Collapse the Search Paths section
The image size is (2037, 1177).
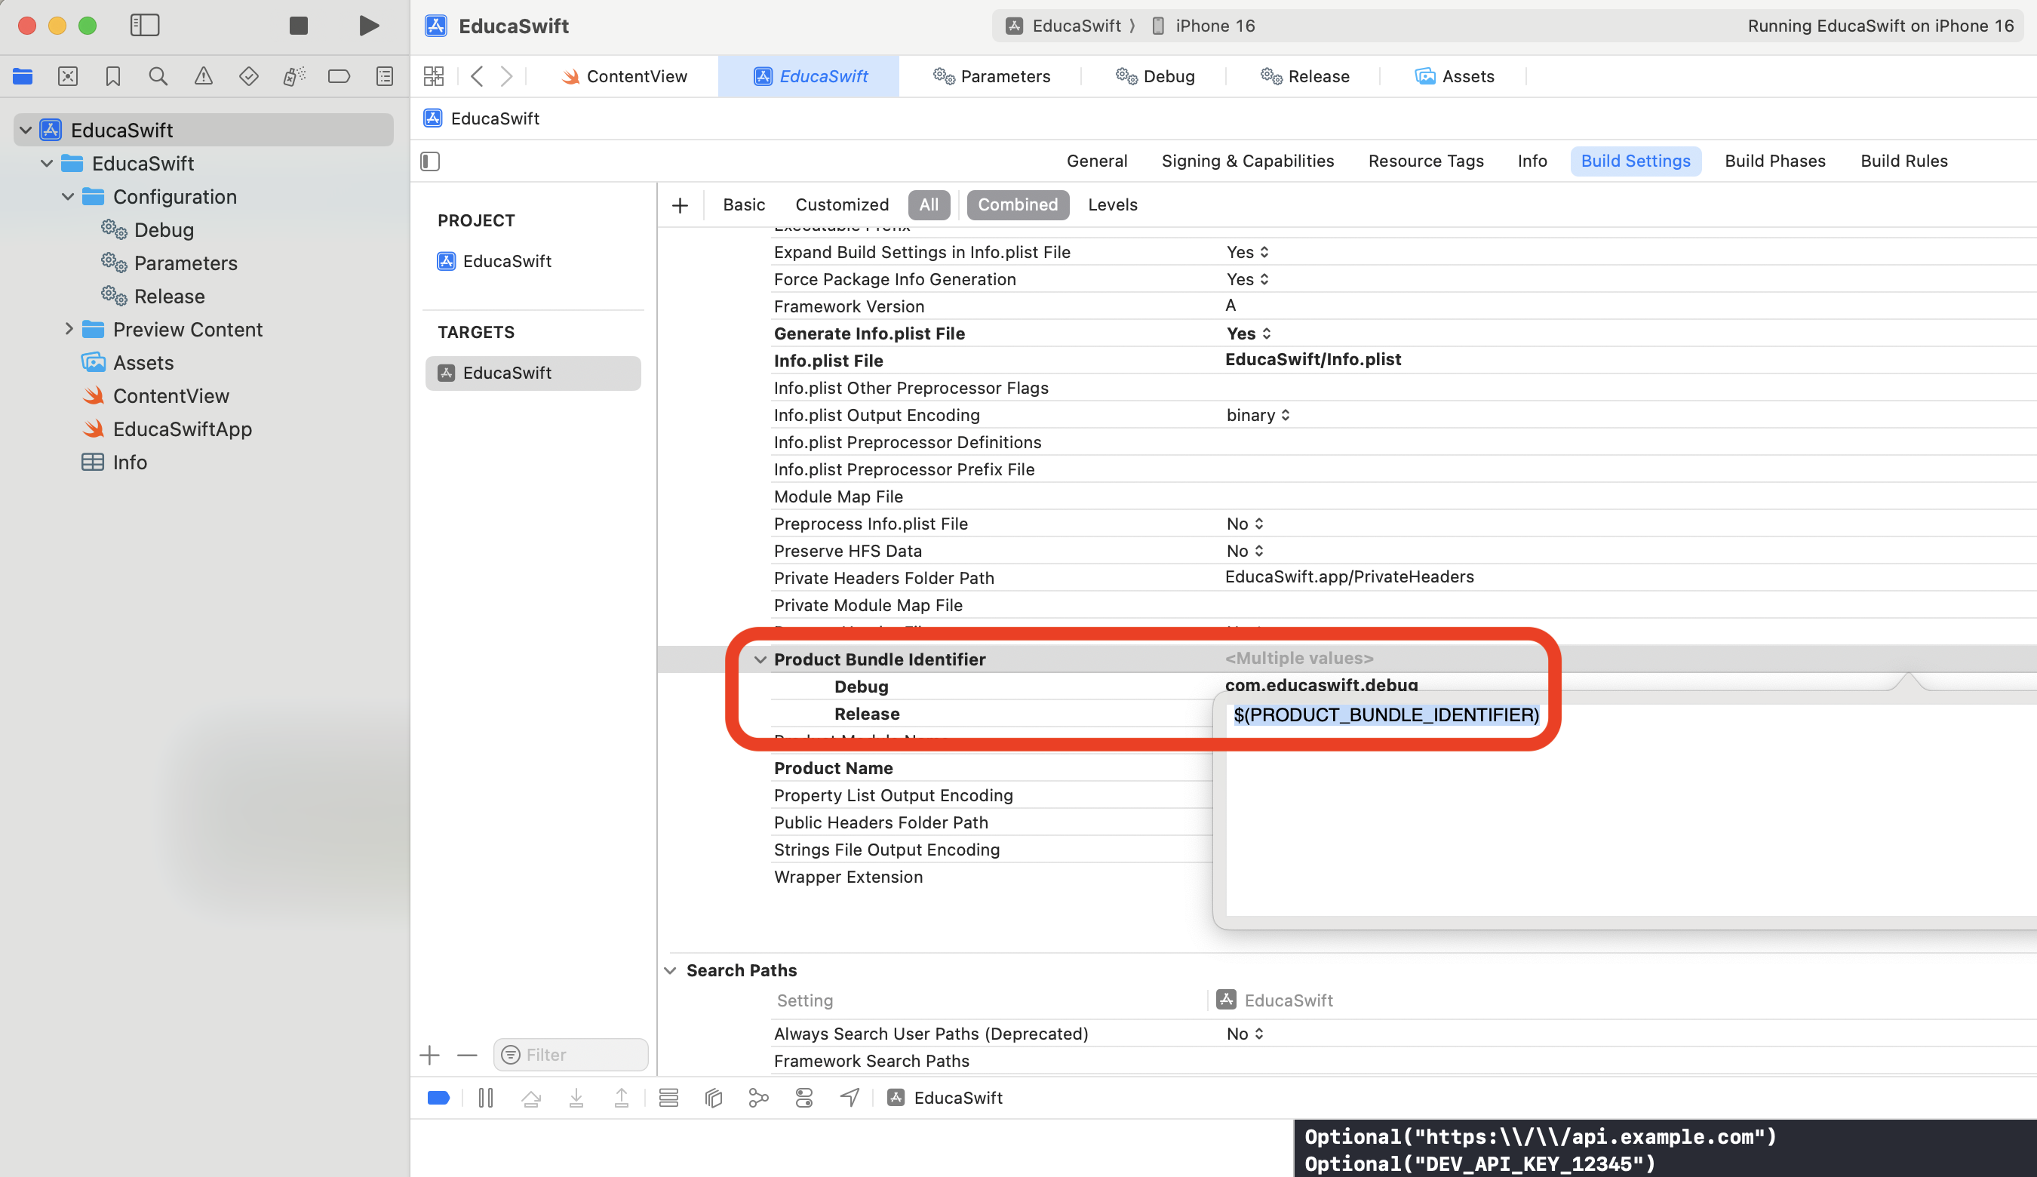pos(670,970)
